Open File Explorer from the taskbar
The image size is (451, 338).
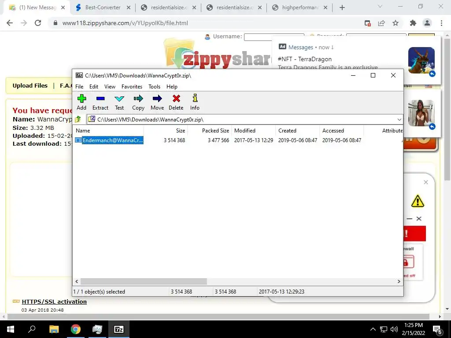[54, 329]
